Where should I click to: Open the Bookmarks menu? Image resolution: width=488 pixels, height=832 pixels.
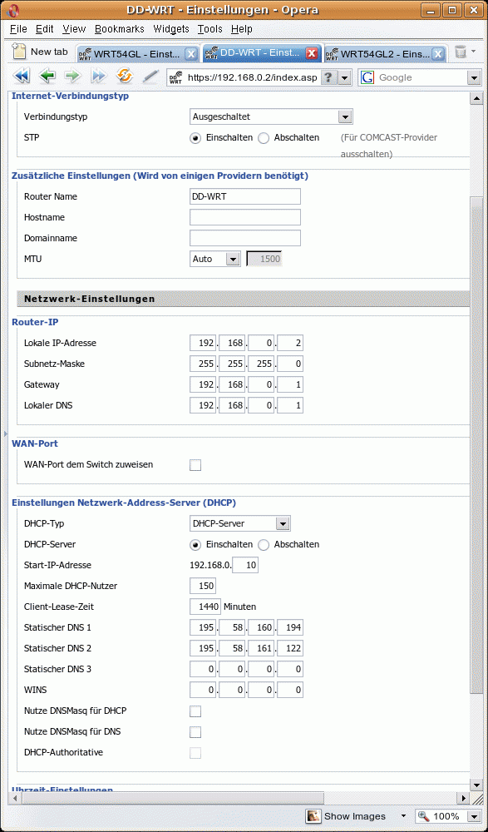(120, 29)
